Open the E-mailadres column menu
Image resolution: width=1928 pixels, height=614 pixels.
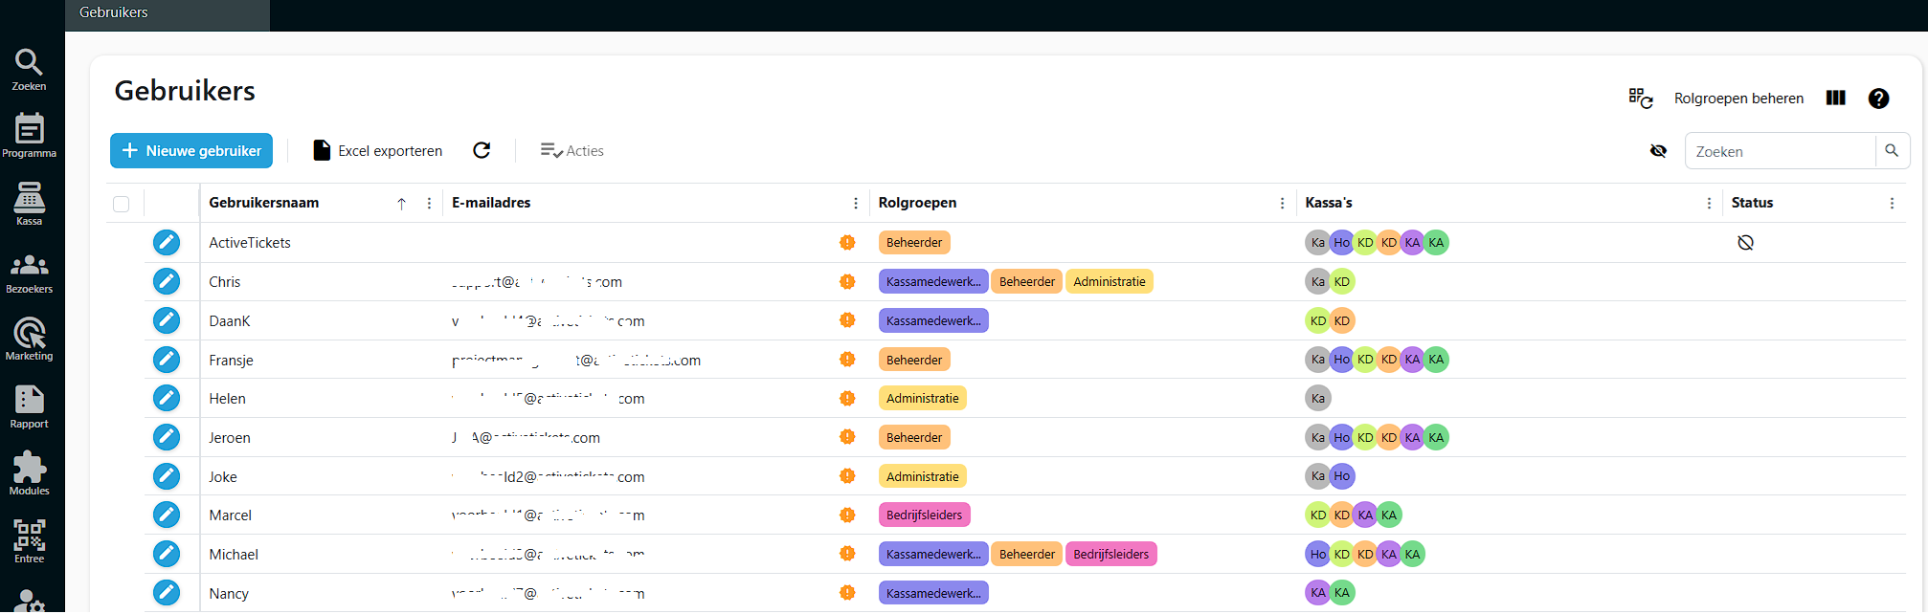coord(856,203)
